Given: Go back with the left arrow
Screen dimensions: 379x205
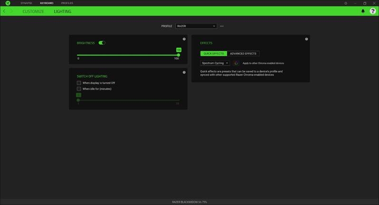Looking at the screenshot, I should point(4,11).
